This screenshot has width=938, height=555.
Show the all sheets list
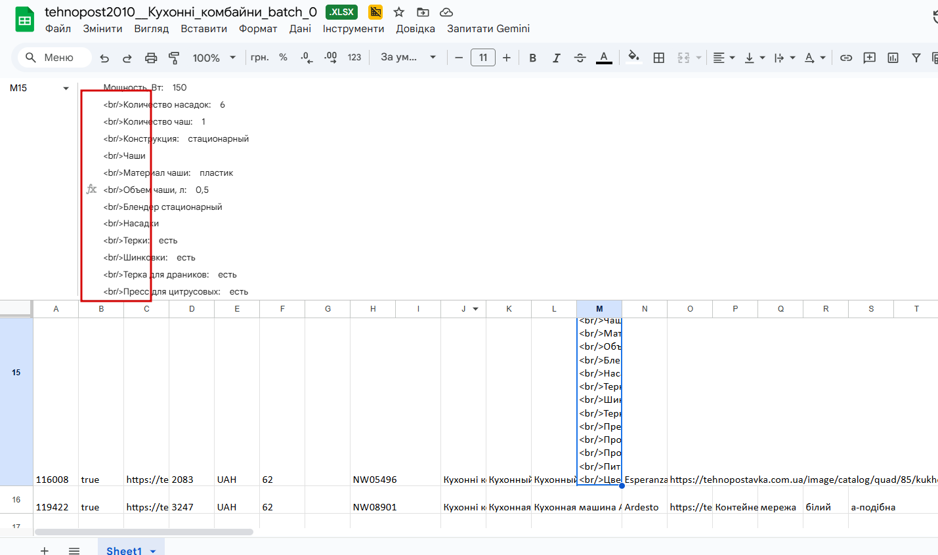pyautogui.click(x=74, y=550)
